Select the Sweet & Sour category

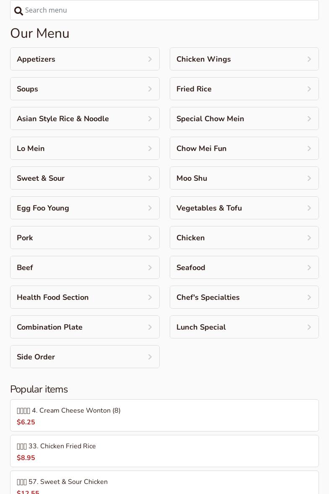pyautogui.click(x=41, y=178)
